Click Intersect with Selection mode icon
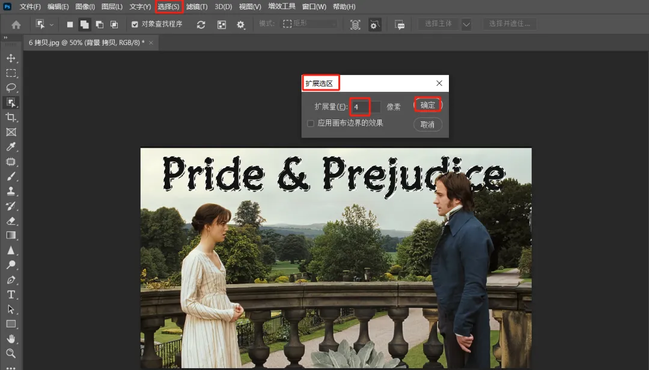Screen dimensions: 649x370 (x=114, y=25)
